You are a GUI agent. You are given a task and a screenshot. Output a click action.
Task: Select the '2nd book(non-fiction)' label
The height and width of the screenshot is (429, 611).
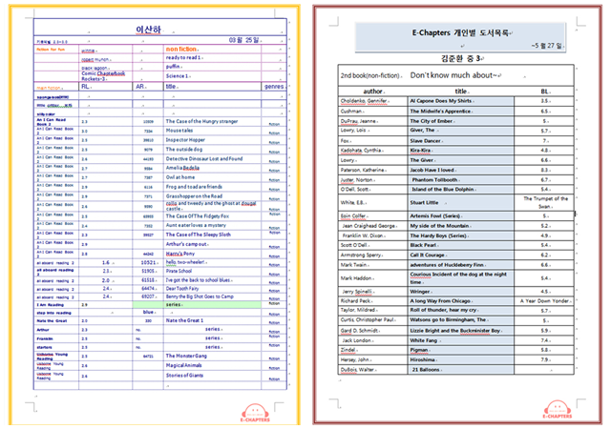(370, 75)
